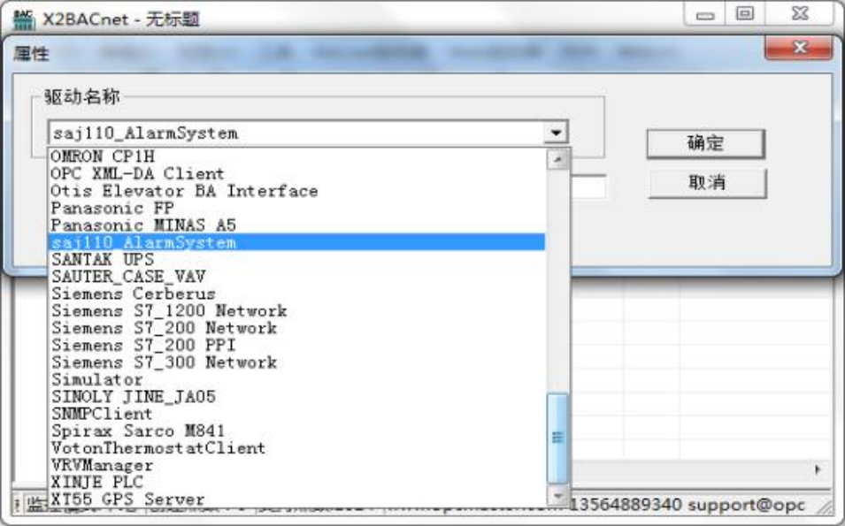Click dropdown list scroll-down arrow
The width and height of the screenshot is (845, 526).
click(557, 495)
